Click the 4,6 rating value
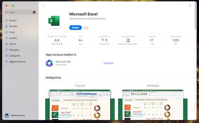Image resolution: width=199 pixels, height=123 pixels. pos(57,40)
